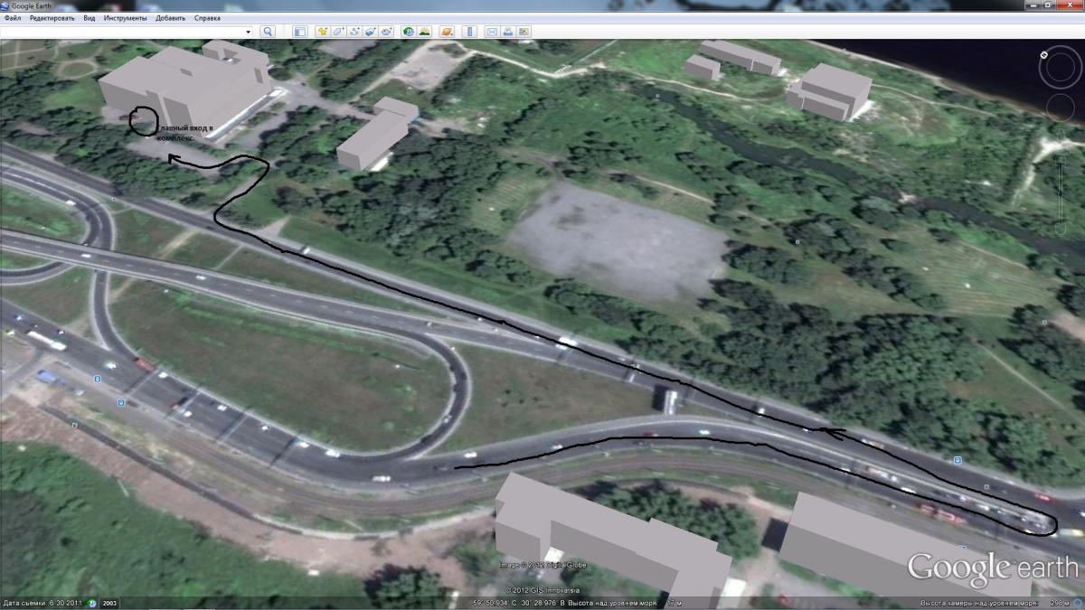Click the search magnifier button
Viewport: 1085px width, 610px height.
click(268, 32)
